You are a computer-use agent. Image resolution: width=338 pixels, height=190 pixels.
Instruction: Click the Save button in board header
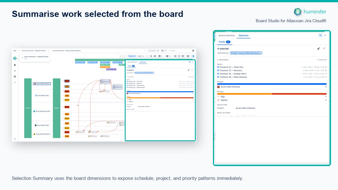coord(152,51)
